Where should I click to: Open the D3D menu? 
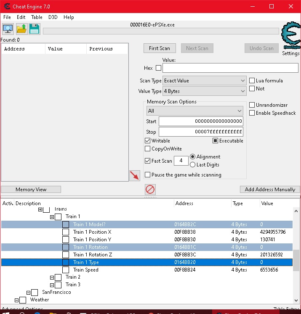pos(53,17)
